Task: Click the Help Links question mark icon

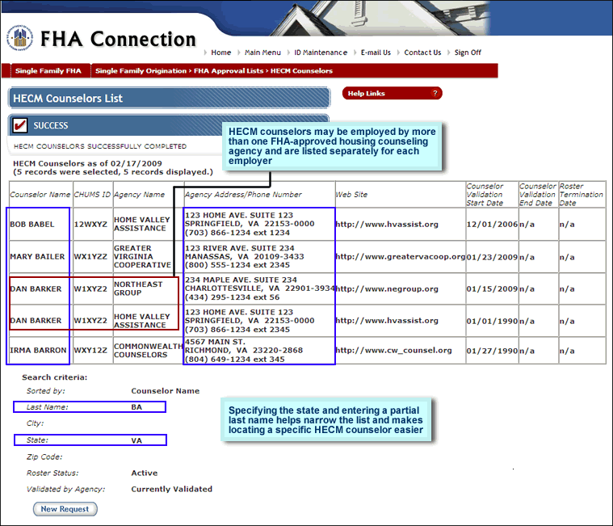Action: 435,93
